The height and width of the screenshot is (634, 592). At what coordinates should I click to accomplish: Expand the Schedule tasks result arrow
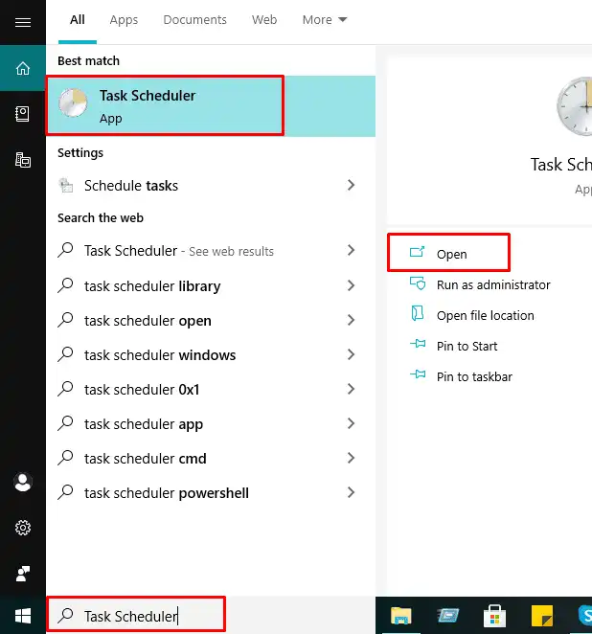click(x=352, y=186)
